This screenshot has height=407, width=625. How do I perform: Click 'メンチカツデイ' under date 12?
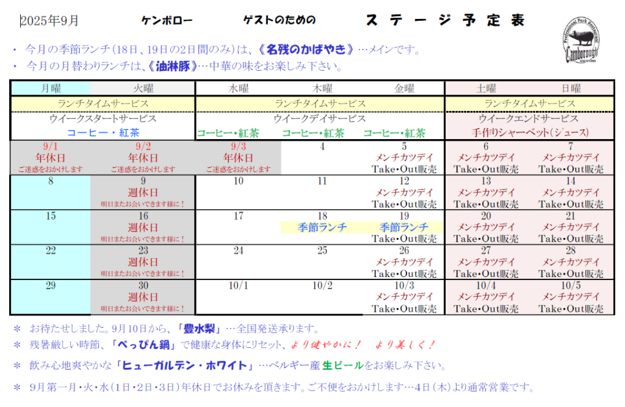pyautogui.click(x=404, y=193)
